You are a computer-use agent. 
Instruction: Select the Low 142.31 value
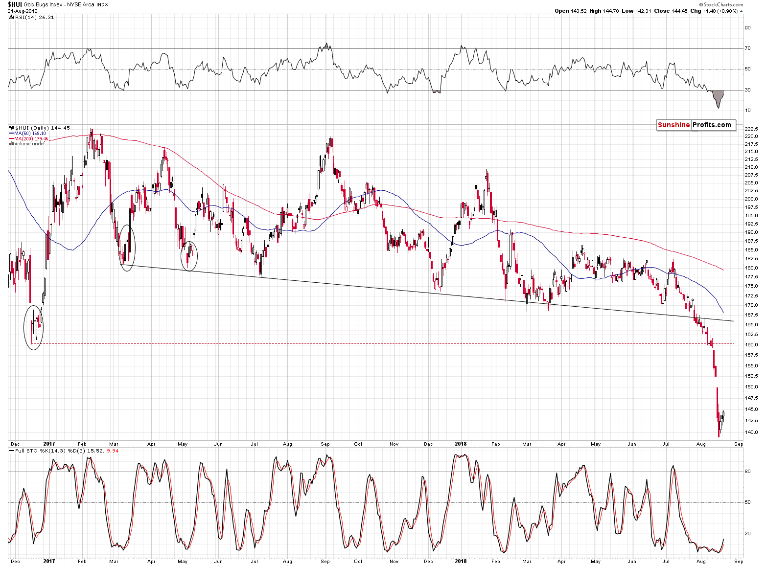pos(637,11)
